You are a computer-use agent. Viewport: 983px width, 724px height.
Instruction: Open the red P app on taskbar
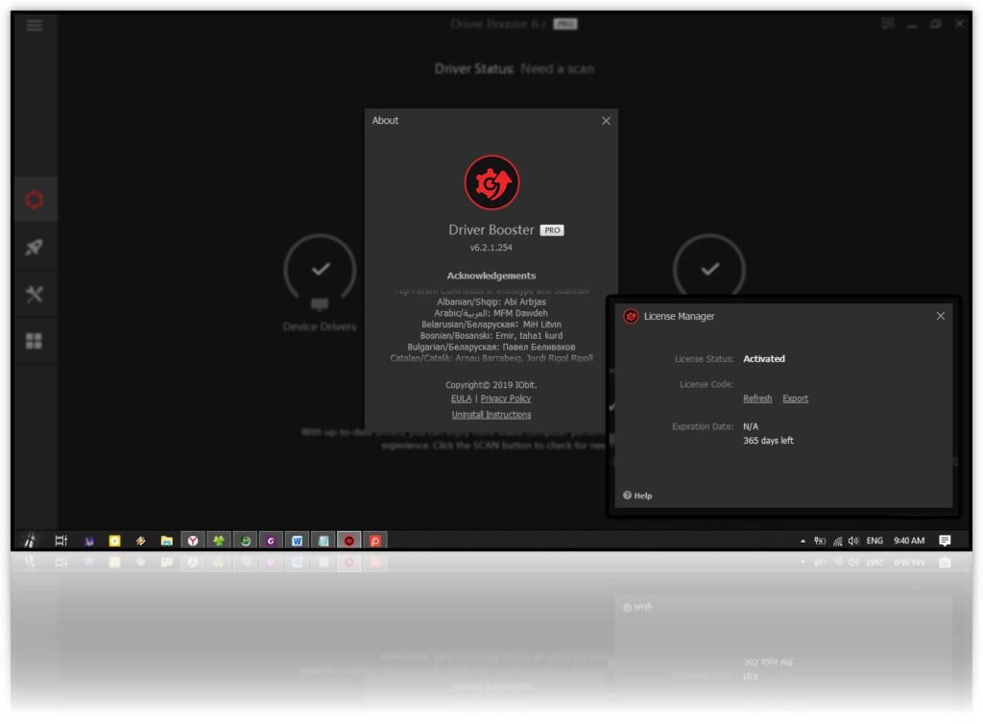[x=375, y=541]
